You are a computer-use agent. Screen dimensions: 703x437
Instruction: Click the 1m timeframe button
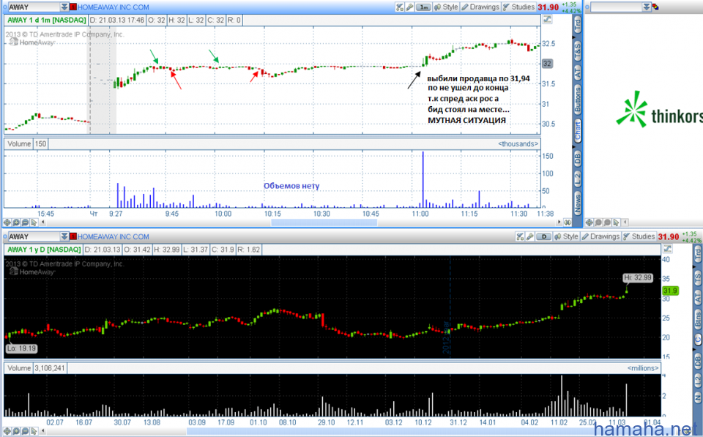coord(424,7)
